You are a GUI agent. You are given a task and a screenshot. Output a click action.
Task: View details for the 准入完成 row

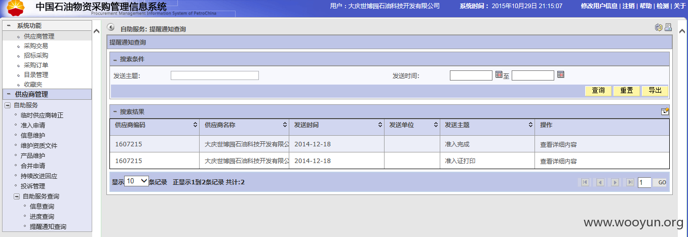(x=558, y=144)
